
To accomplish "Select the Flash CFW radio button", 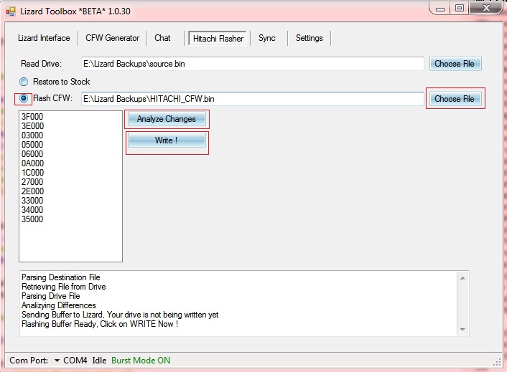I will coord(24,98).
